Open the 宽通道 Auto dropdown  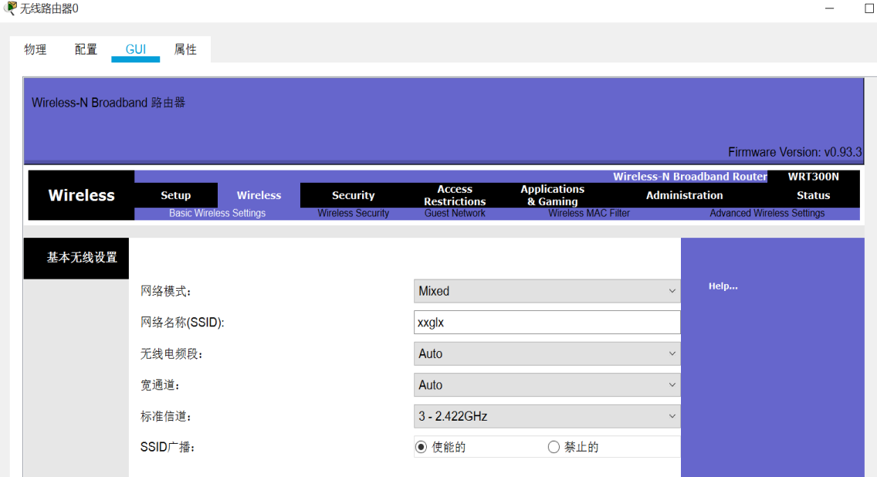547,384
